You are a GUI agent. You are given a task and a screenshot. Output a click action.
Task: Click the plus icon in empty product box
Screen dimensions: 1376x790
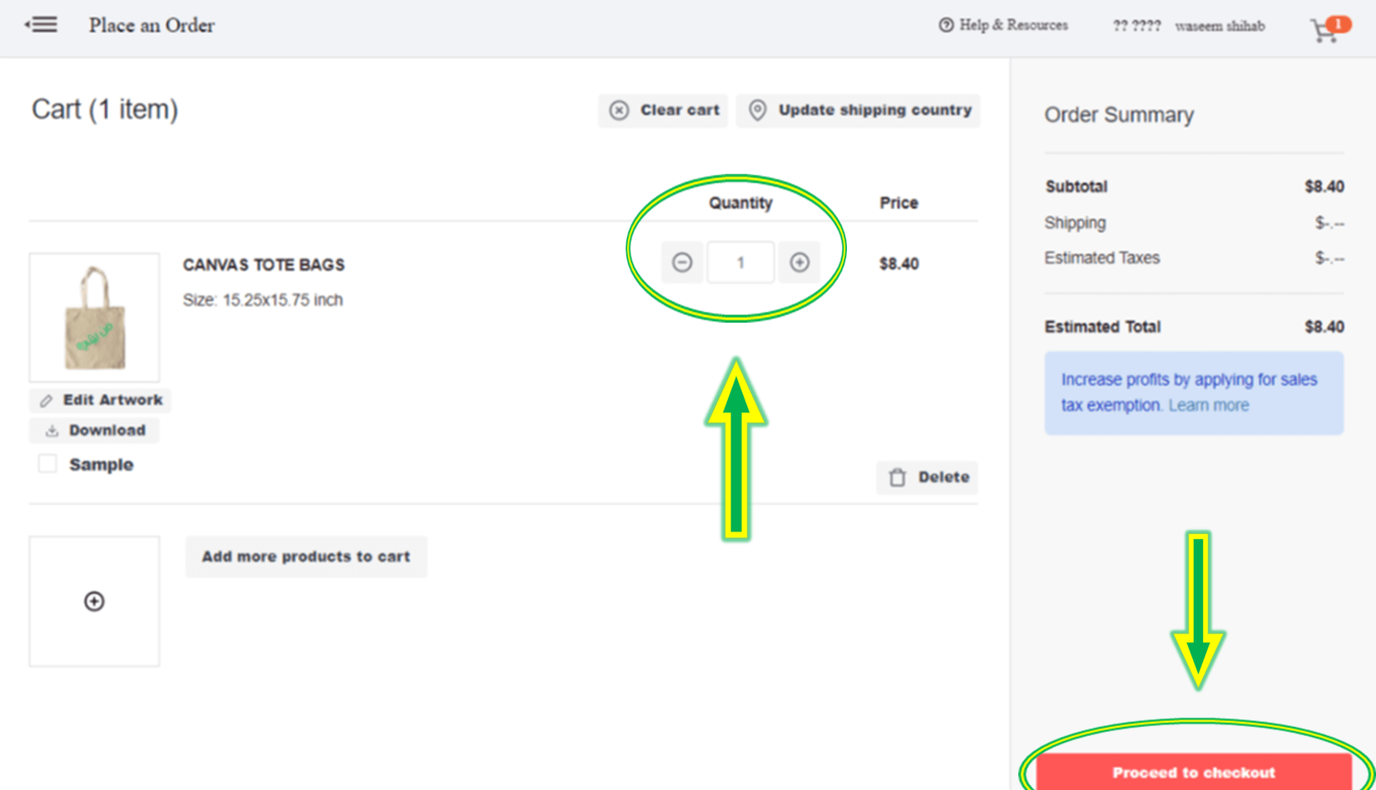click(x=94, y=601)
